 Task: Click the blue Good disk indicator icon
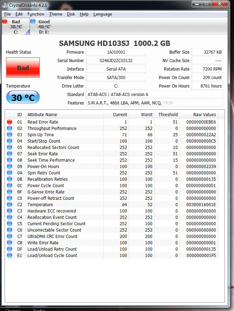(x=33, y=22)
